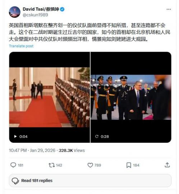Bookmark the post with bookmark icon

[129, 165]
